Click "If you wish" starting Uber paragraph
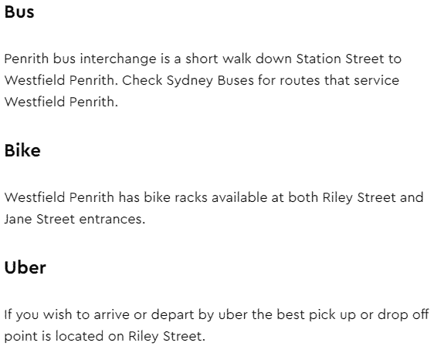The height and width of the screenshot is (346, 434). click(x=38, y=315)
